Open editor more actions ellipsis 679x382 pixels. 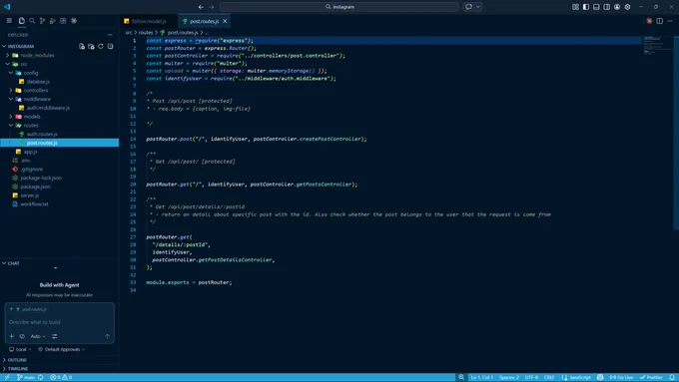point(670,21)
